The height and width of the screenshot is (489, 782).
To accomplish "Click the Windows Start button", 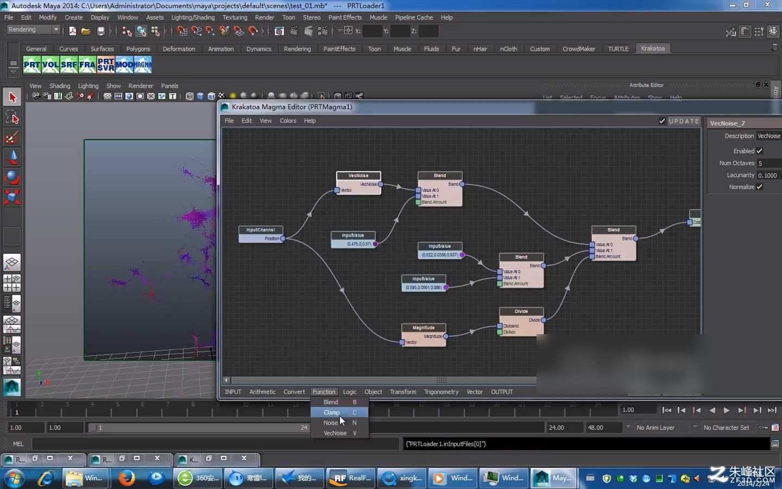I will pos(14,479).
